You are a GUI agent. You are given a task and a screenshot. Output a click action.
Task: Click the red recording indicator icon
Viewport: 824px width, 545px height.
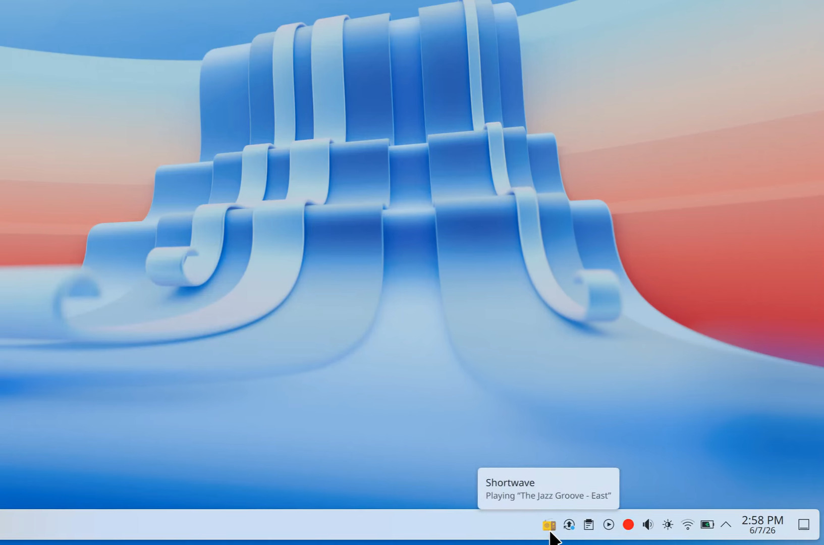(x=628, y=525)
